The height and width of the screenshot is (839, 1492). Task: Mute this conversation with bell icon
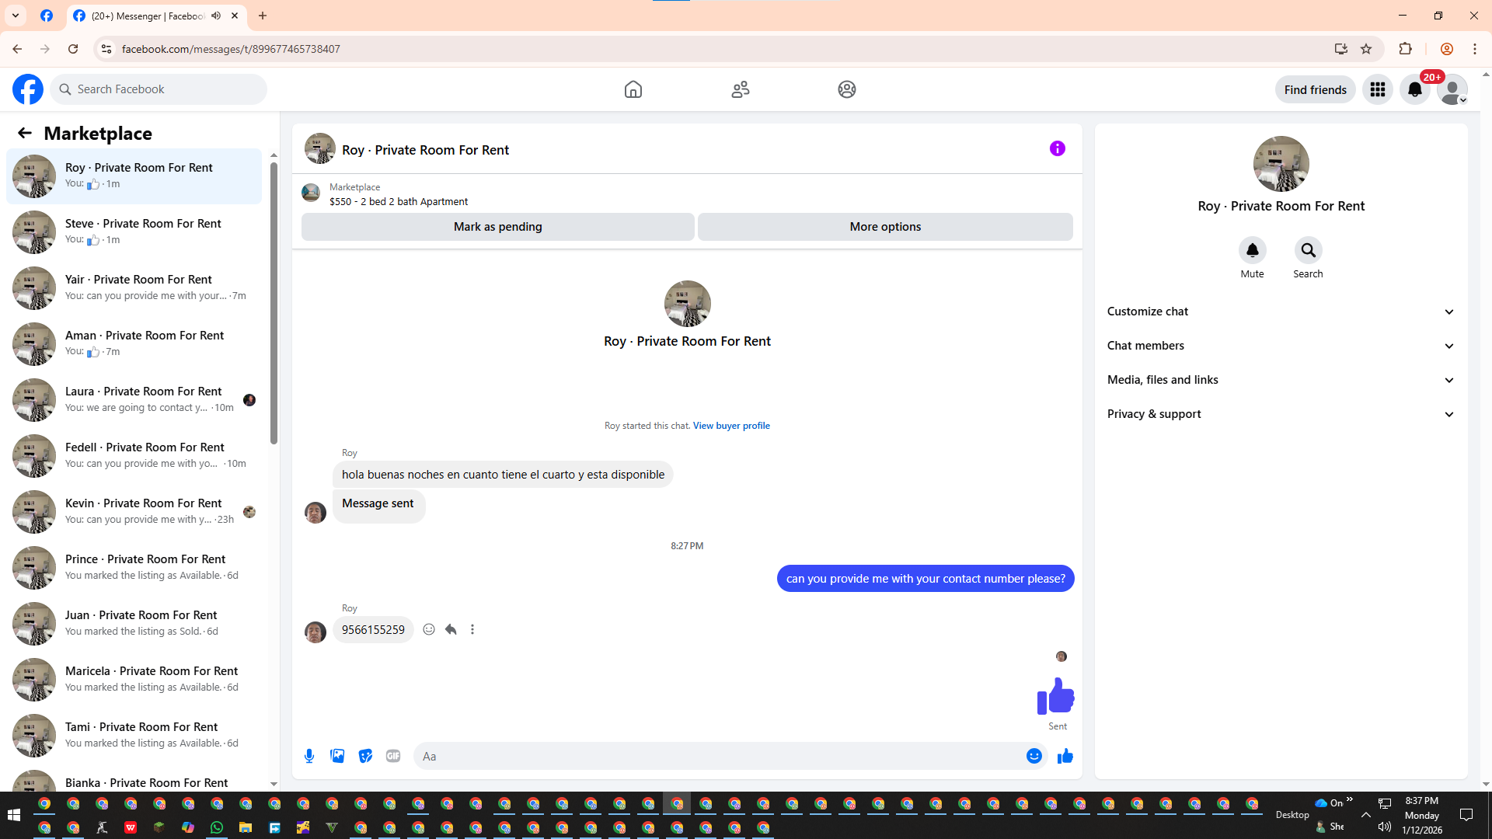pos(1252,250)
